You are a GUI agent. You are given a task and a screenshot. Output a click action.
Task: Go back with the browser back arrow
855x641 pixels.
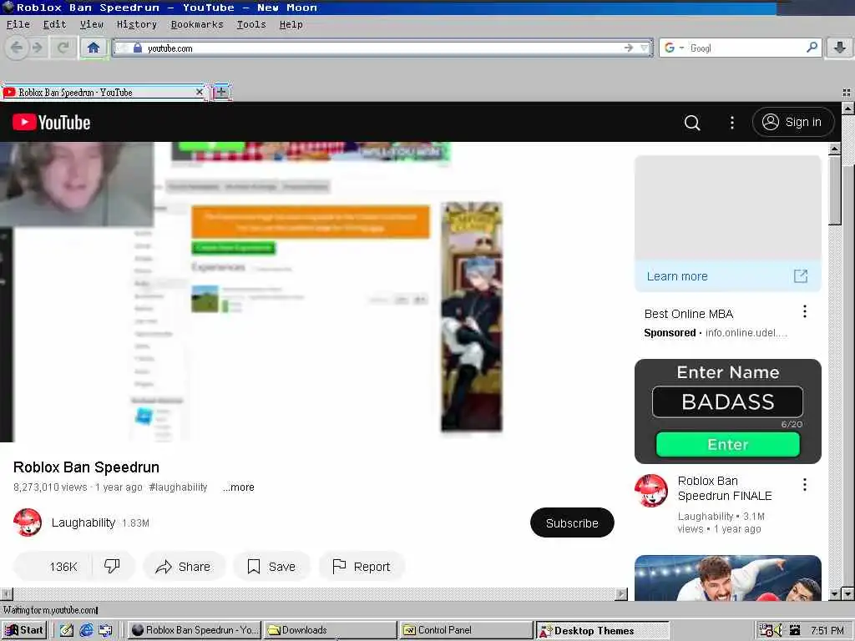(17, 48)
